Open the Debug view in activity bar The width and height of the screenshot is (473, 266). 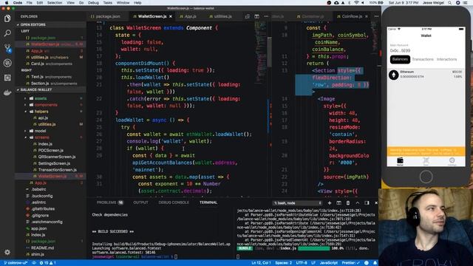[7, 63]
